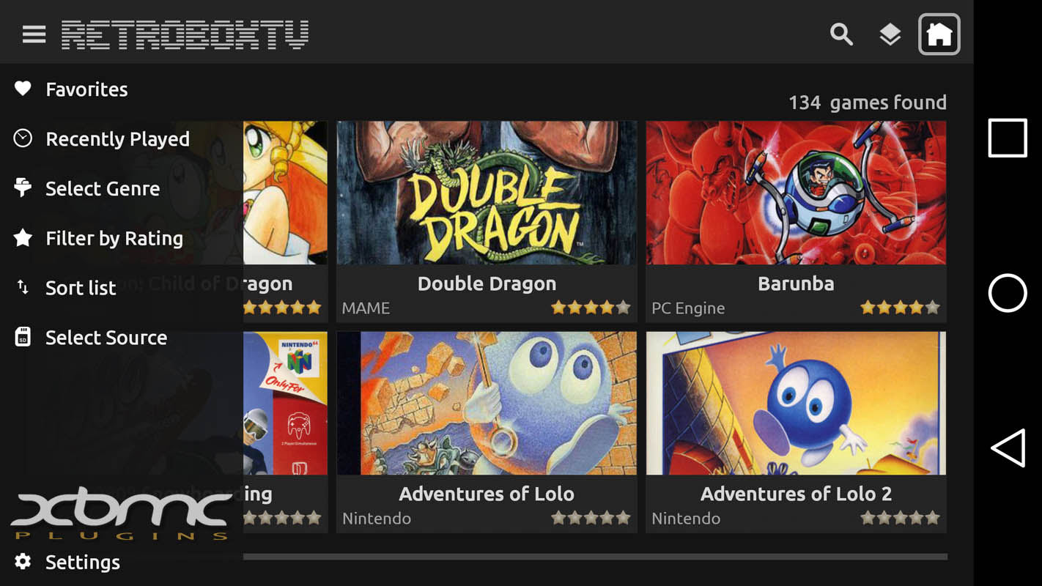The width and height of the screenshot is (1042, 586).
Task: Open search with the magnifier icon
Action: click(841, 34)
